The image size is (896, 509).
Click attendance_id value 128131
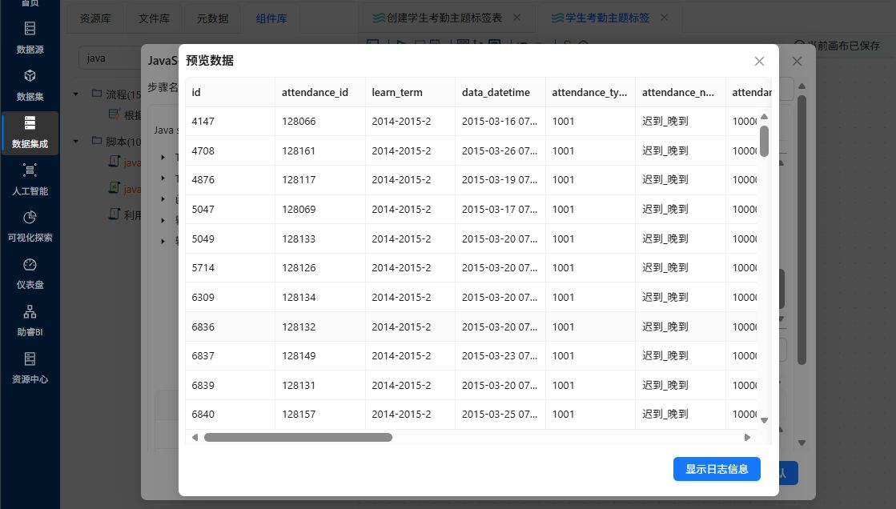pos(320,385)
